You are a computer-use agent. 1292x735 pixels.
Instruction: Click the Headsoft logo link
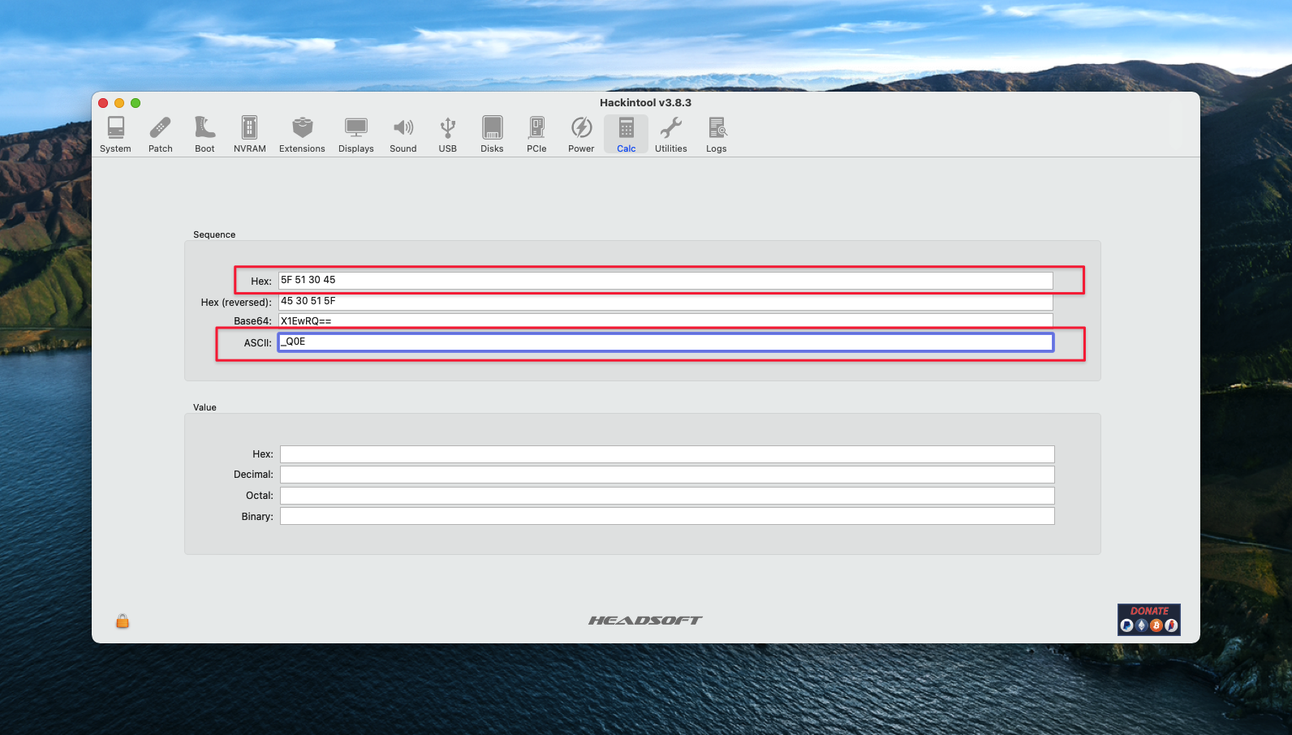tap(645, 621)
